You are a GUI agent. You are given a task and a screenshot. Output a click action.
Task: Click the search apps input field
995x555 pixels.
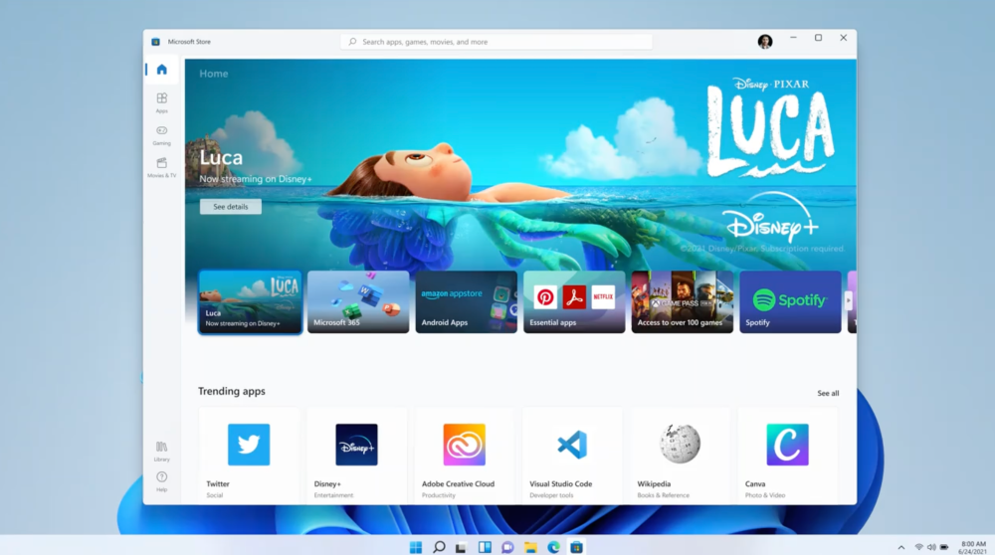[x=497, y=42]
